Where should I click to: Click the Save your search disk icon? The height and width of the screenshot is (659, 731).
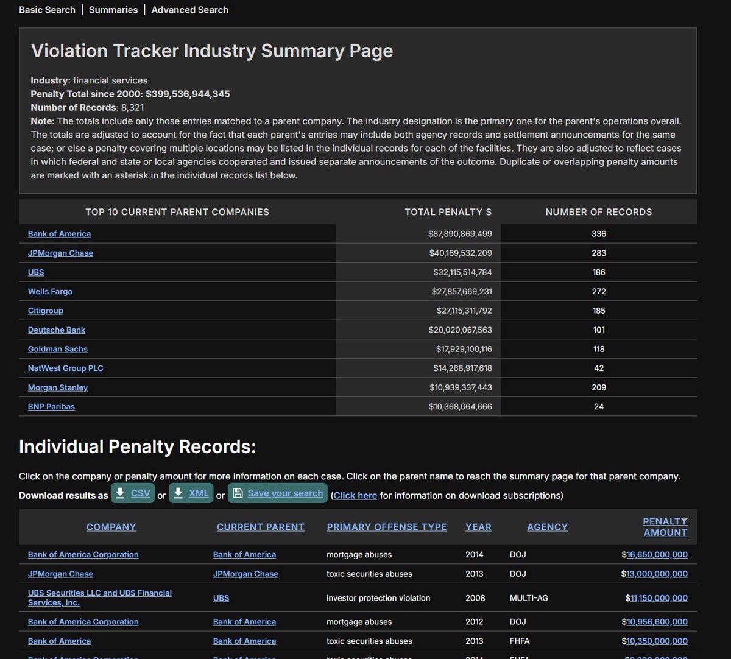[238, 493]
